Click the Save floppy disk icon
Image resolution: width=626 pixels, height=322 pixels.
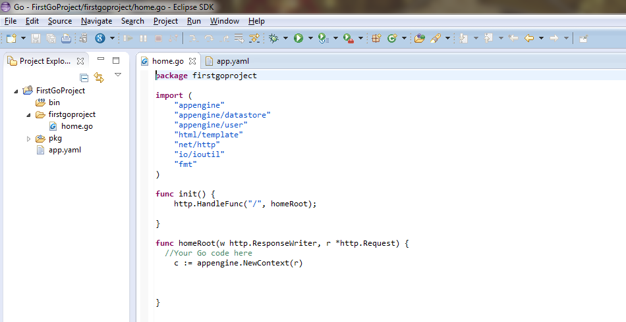36,38
